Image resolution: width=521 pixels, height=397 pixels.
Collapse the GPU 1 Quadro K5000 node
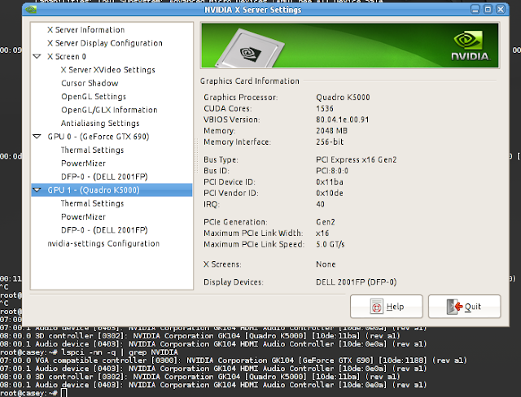pyautogui.click(x=37, y=190)
